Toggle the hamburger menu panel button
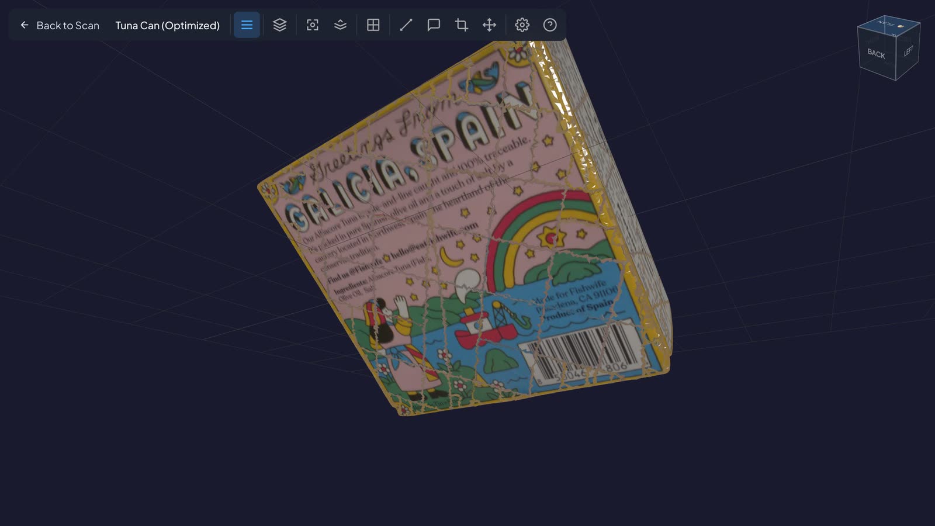Image resolution: width=935 pixels, height=526 pixels. (x=247, y=25)
